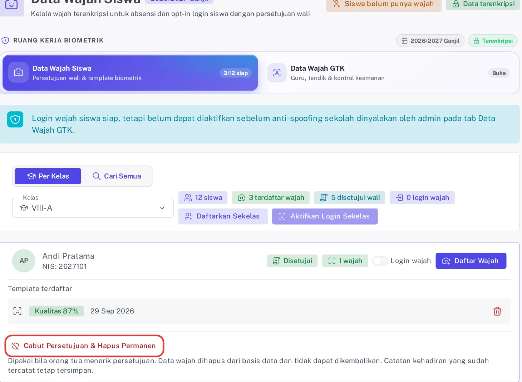Toggle Login wajah for Andi Pratama
This screenshot has height=382, width=522.
click(380, 261)
